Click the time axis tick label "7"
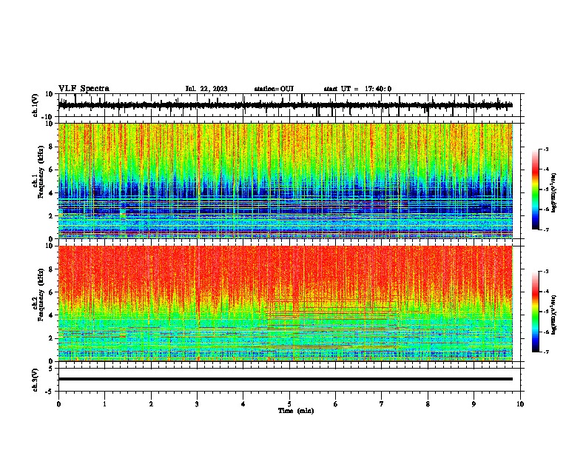 [x=382, y=404]
